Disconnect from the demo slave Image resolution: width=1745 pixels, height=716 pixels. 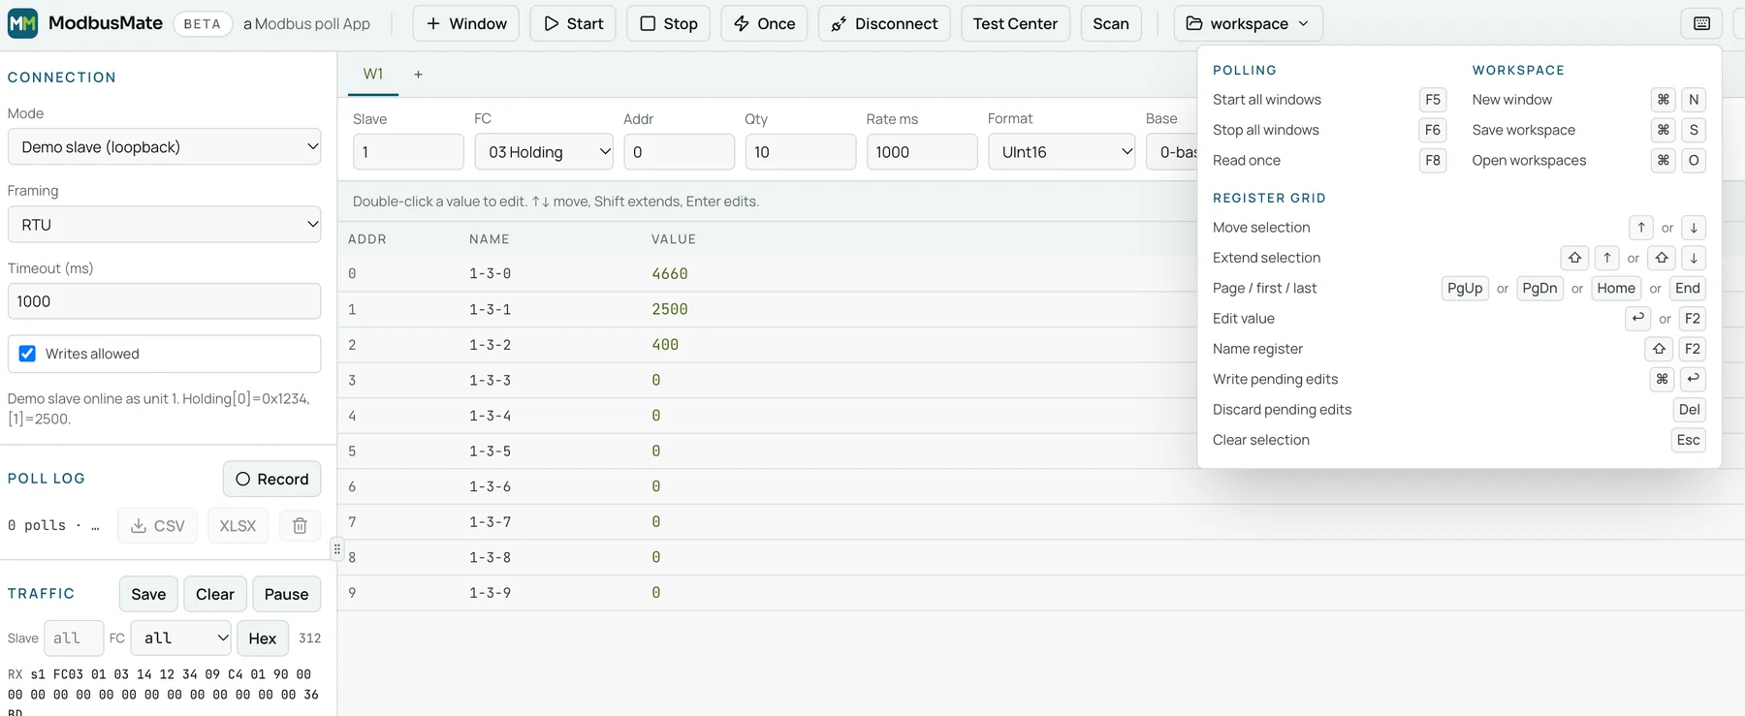(x=884, y=23)
